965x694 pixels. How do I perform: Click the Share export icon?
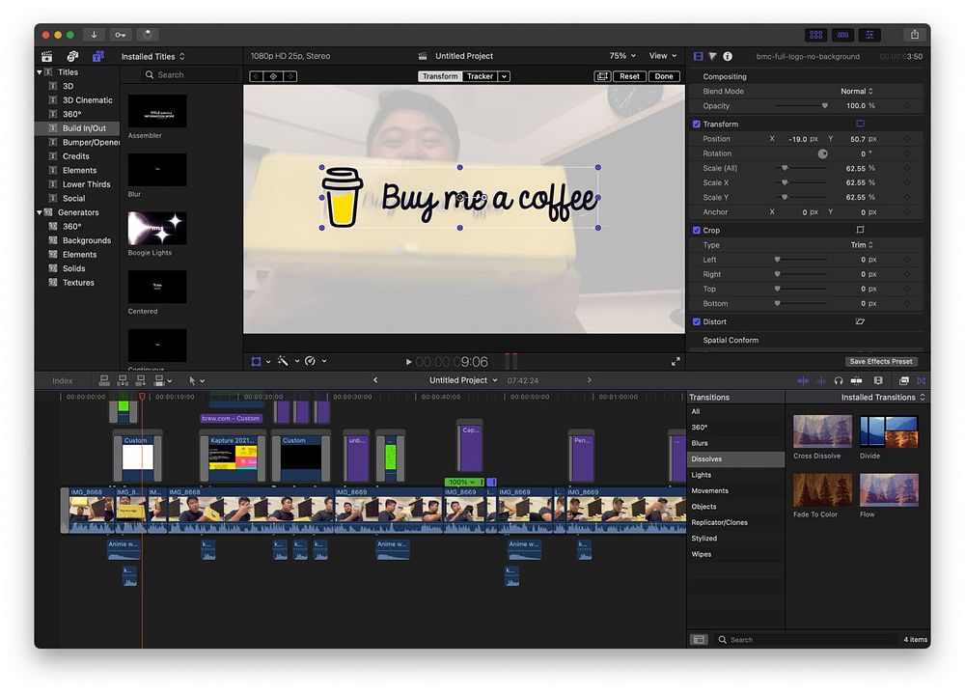pyautogui.click(x=913, y=35)
